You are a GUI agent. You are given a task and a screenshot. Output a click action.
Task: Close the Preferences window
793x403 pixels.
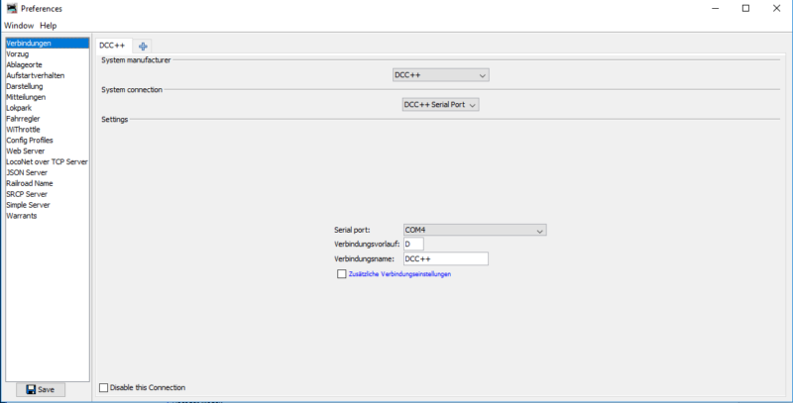click(x=776, y=8)
